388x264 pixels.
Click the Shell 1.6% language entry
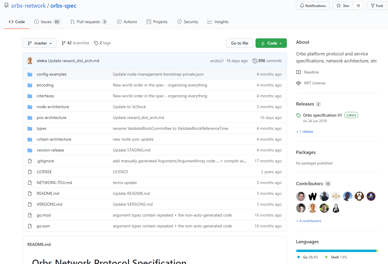(x=336, y=257)
